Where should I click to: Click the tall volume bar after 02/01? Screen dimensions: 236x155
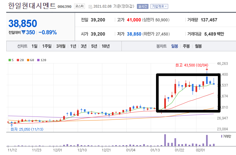(x=207, y=141)
